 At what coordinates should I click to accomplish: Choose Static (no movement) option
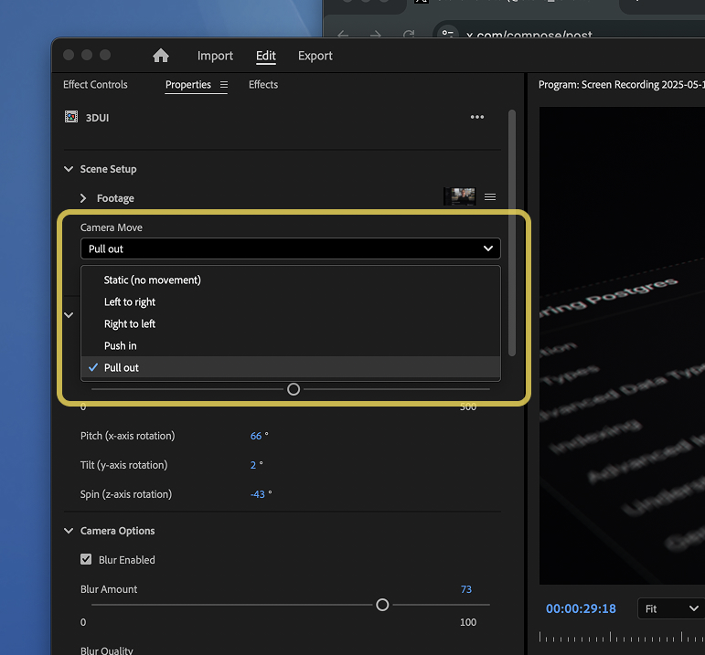tap(291, 280)
